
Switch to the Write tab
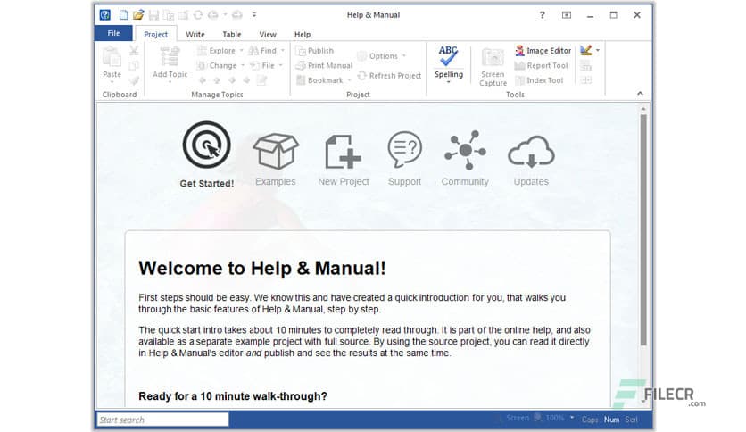click(195, 34)
